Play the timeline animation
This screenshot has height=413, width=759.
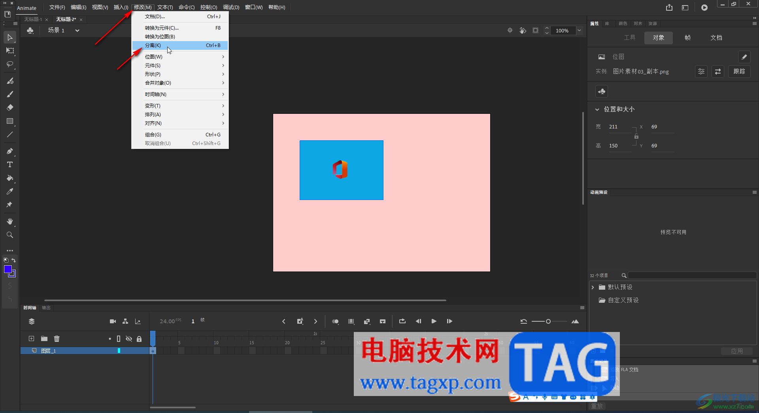434,321
